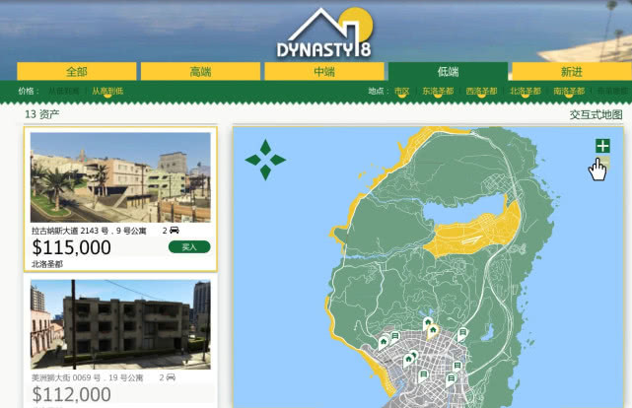Viewport: 632px width, 408px height.
Task: Open the 低端 (Low-end) tab
Action: pos(448,72)
